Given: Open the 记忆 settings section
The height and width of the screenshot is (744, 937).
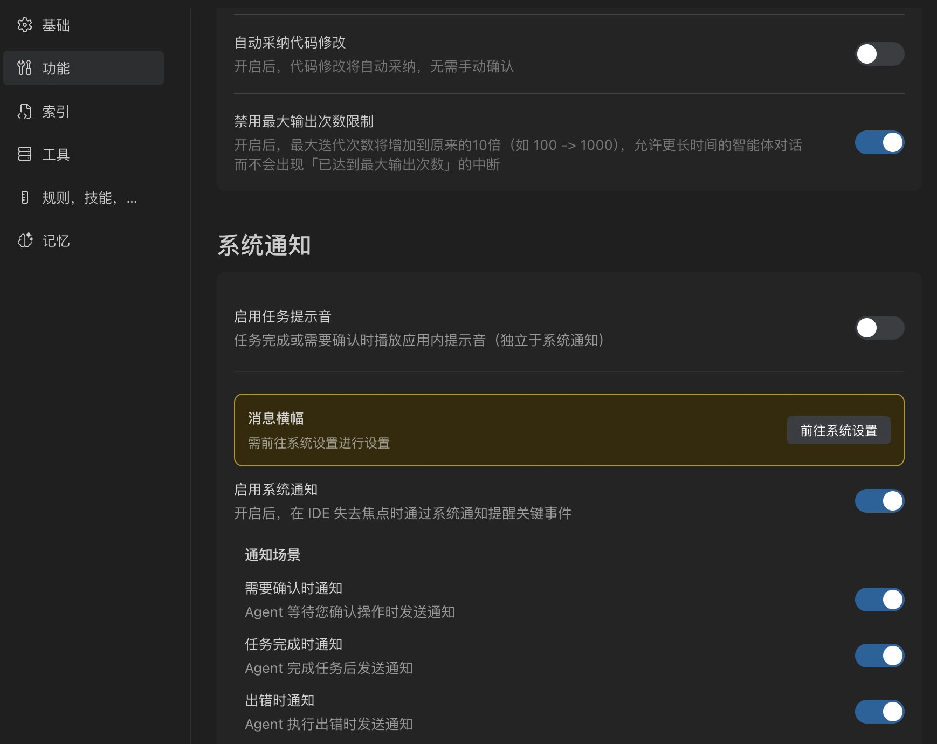Looking at the screenshot, I should (56, 241).
